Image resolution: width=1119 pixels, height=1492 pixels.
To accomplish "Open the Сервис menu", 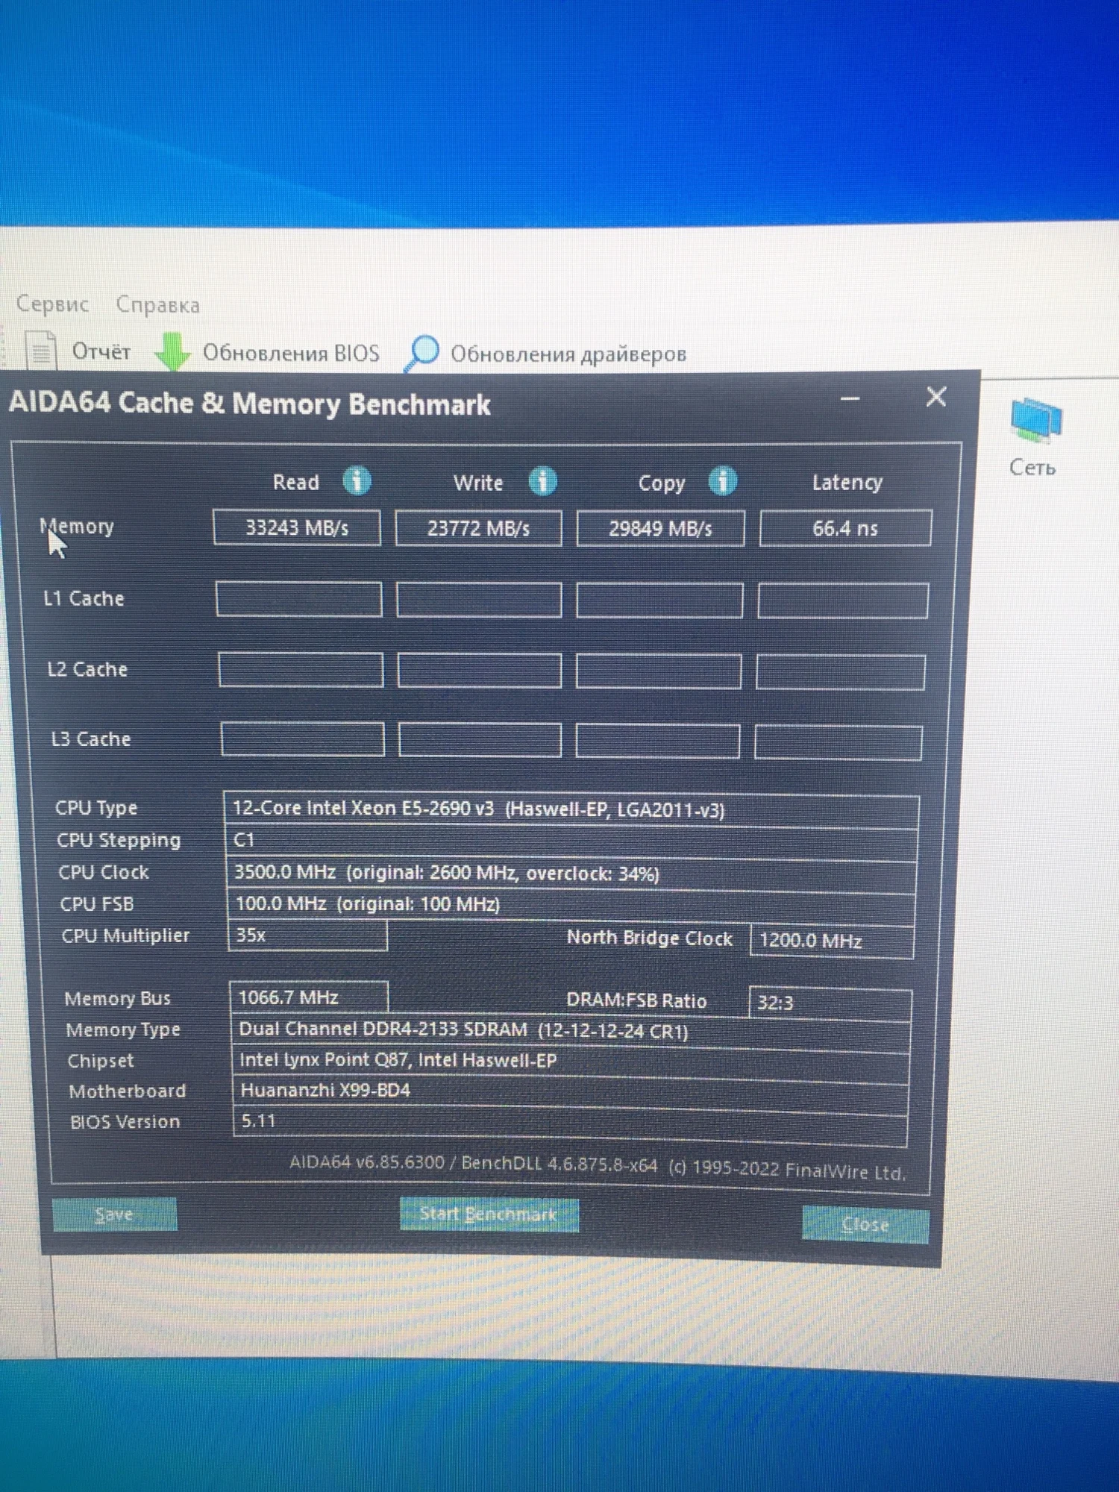I will 52,304.
